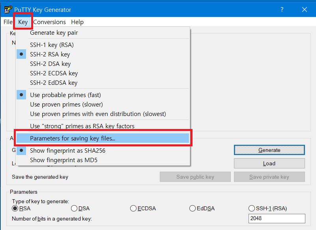Click the Generate button

(269, 150)
